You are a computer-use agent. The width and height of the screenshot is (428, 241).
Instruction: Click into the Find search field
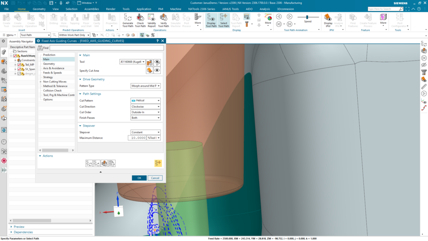tap(107, 48)
